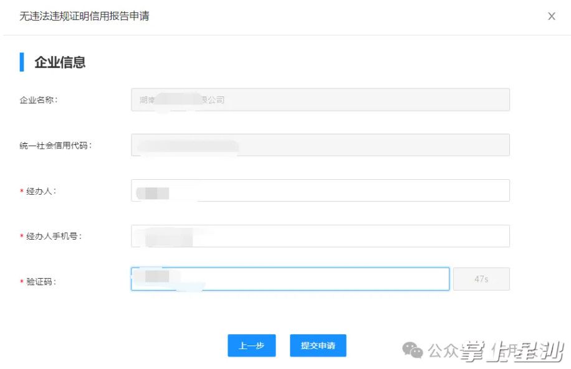
Task: Focus the 验证码 input field
Action: 290,279
